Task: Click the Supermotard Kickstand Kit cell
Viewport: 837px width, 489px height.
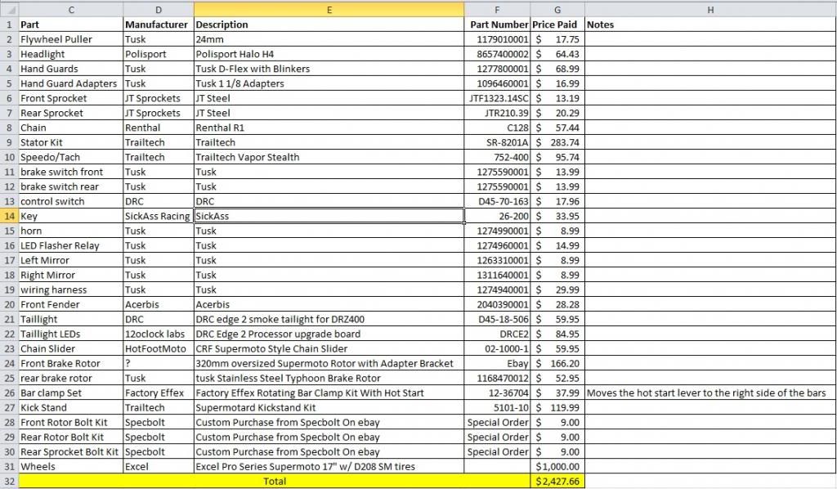Action: (329, 407)
